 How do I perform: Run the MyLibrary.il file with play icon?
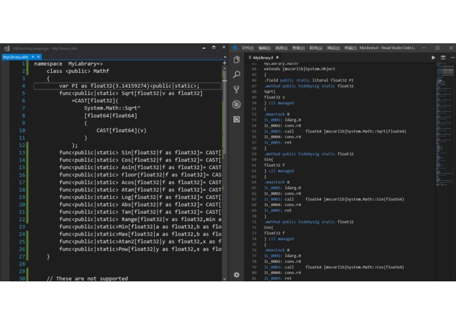click(x=433, y=58)
